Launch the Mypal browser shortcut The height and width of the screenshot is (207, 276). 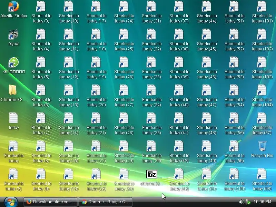tap(14, 38)
